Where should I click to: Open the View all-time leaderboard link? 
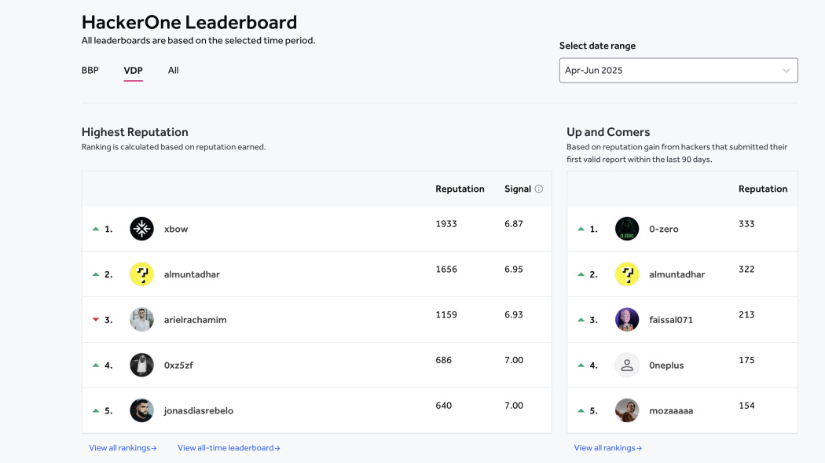229,446
